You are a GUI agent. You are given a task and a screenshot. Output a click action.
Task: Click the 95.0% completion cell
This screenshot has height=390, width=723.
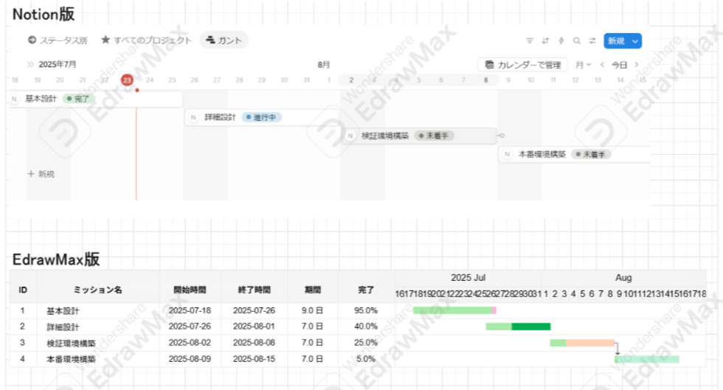click(366, 310)
